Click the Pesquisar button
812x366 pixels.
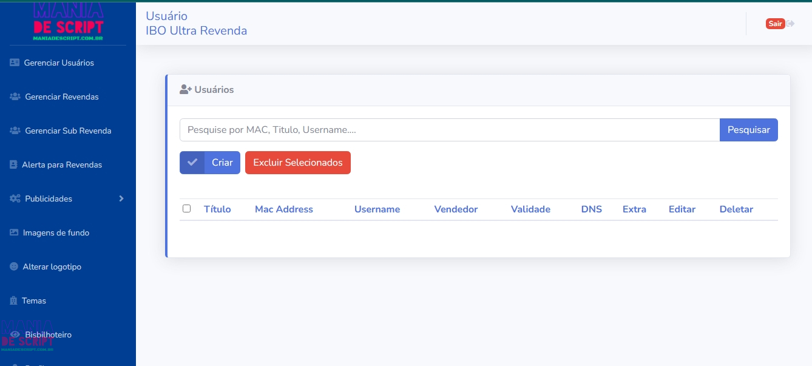tap(749, 130)
